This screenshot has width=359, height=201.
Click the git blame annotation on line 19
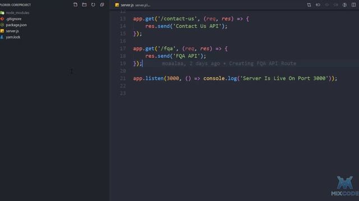coord(229,63)
